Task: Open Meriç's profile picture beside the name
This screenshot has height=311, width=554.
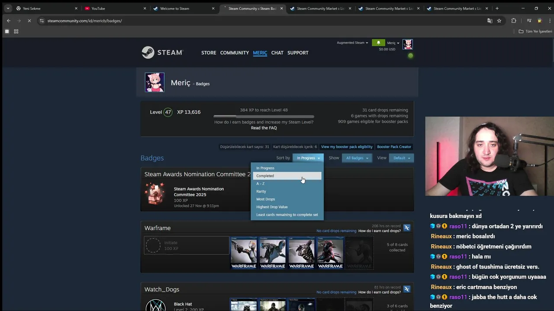Action: click(155, 83)
